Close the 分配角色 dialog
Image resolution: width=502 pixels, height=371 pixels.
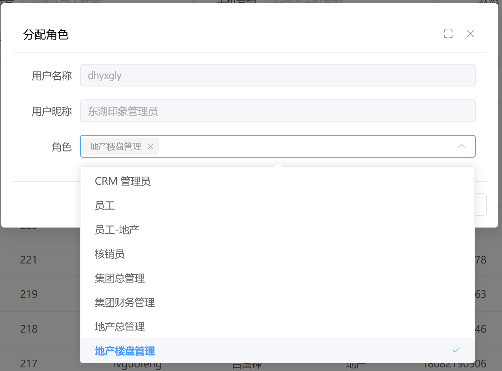click(470, 34)
